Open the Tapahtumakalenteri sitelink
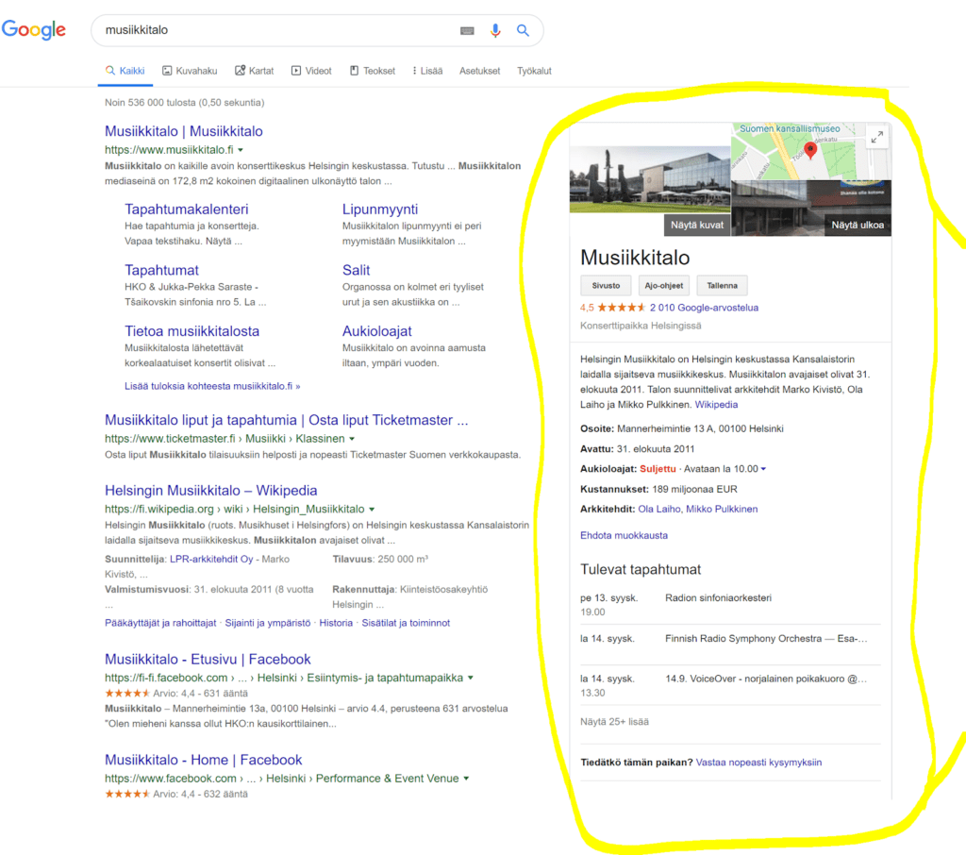966x855 pixels. (186, 210)
